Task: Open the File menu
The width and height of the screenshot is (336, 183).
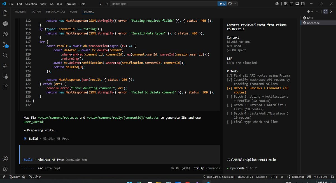Action: point(11,4)
